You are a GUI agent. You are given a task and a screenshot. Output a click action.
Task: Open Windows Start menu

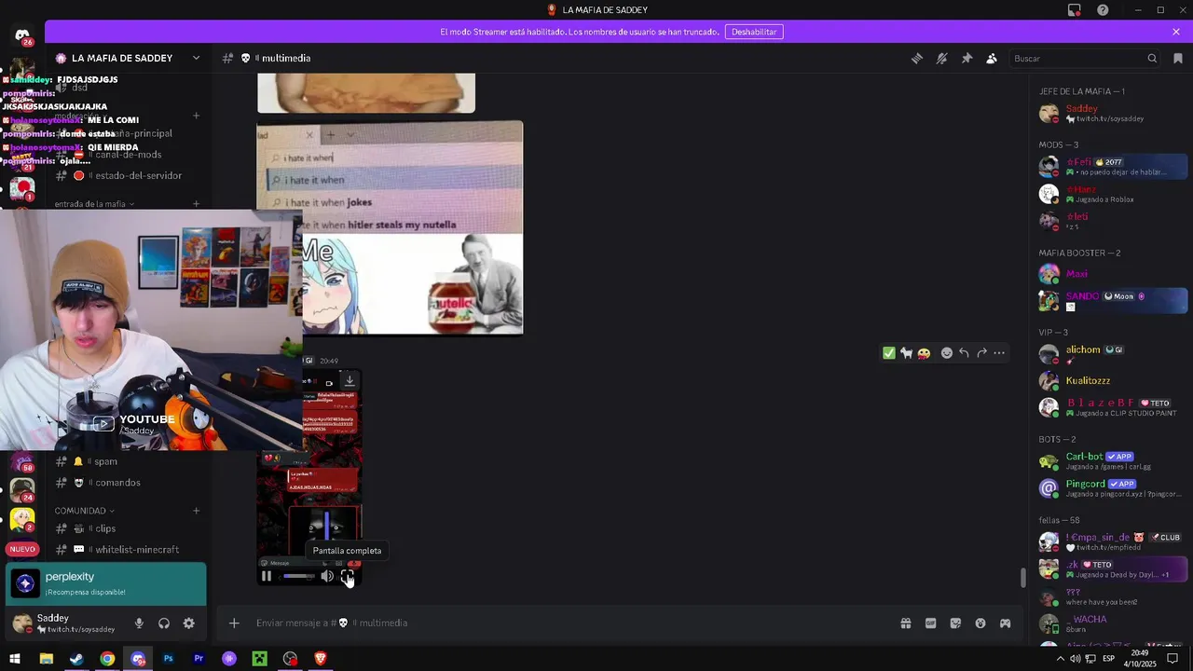pyautogui.click(x=15, y=659)
